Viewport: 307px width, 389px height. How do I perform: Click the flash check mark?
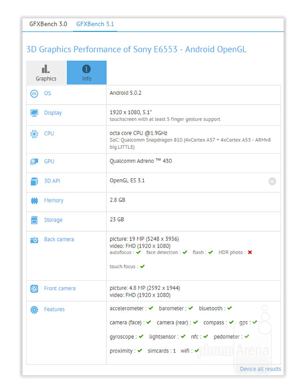pyautogui.click(x=211, y=252)
